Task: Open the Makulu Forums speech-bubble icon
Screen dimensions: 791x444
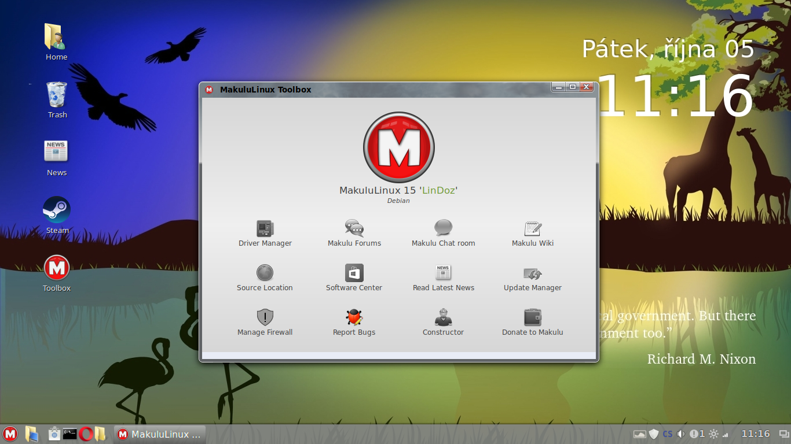Action: click(354, 228)
